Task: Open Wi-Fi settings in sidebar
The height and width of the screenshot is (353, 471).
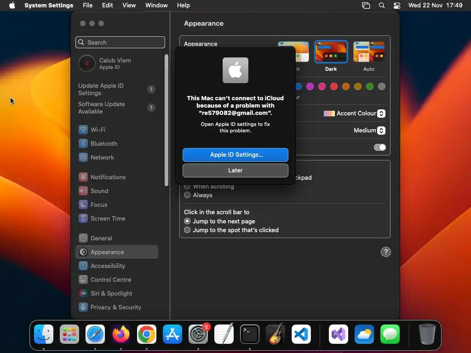Action: (x=116, y=130)
